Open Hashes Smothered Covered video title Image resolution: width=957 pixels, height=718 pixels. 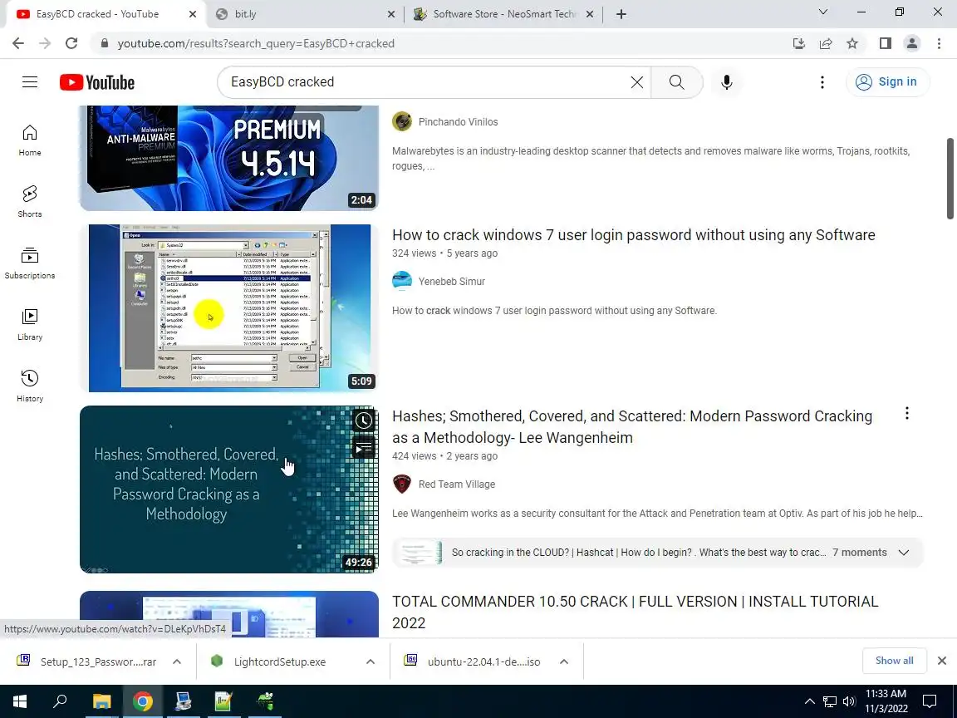click(632, 427)
